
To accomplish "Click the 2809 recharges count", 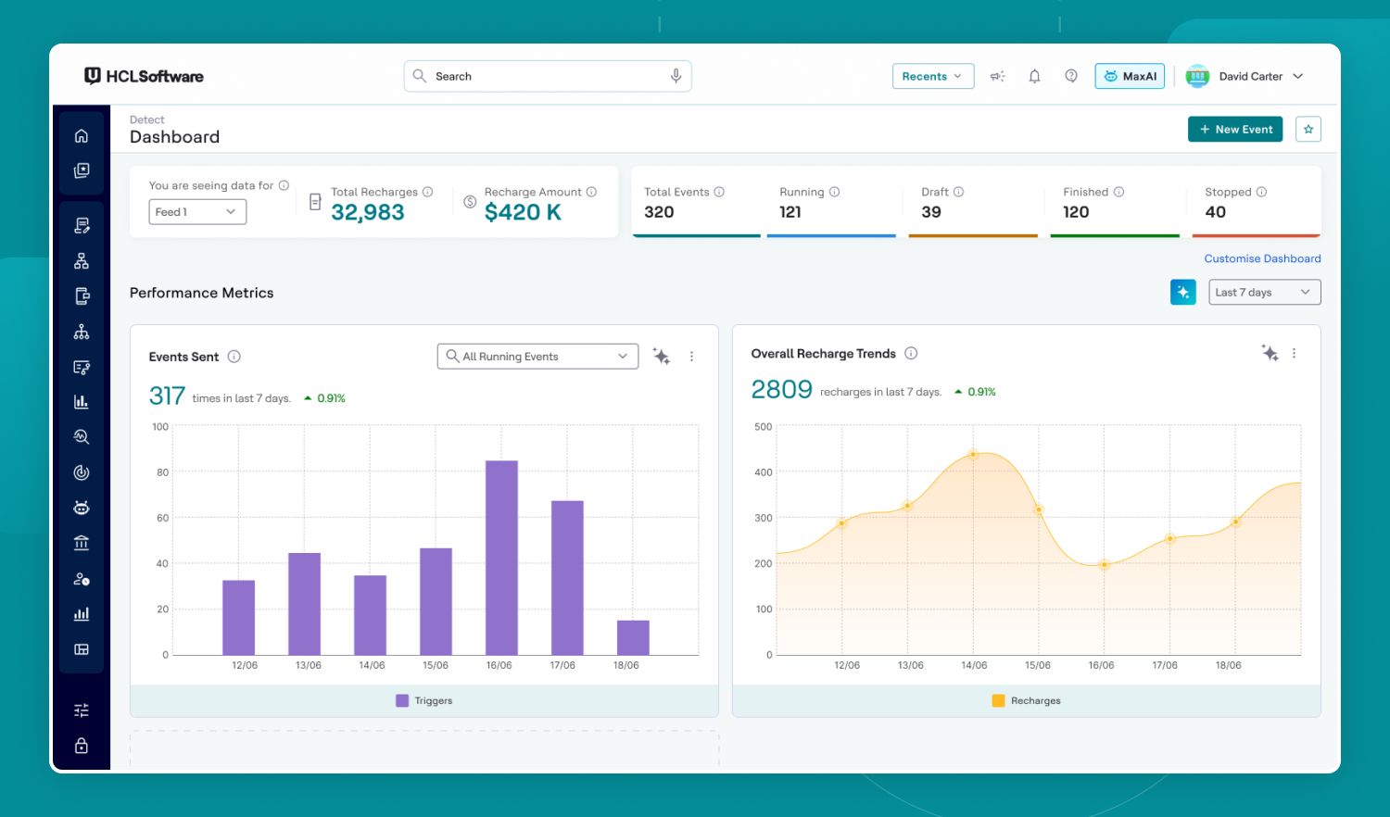I will 781,390.
